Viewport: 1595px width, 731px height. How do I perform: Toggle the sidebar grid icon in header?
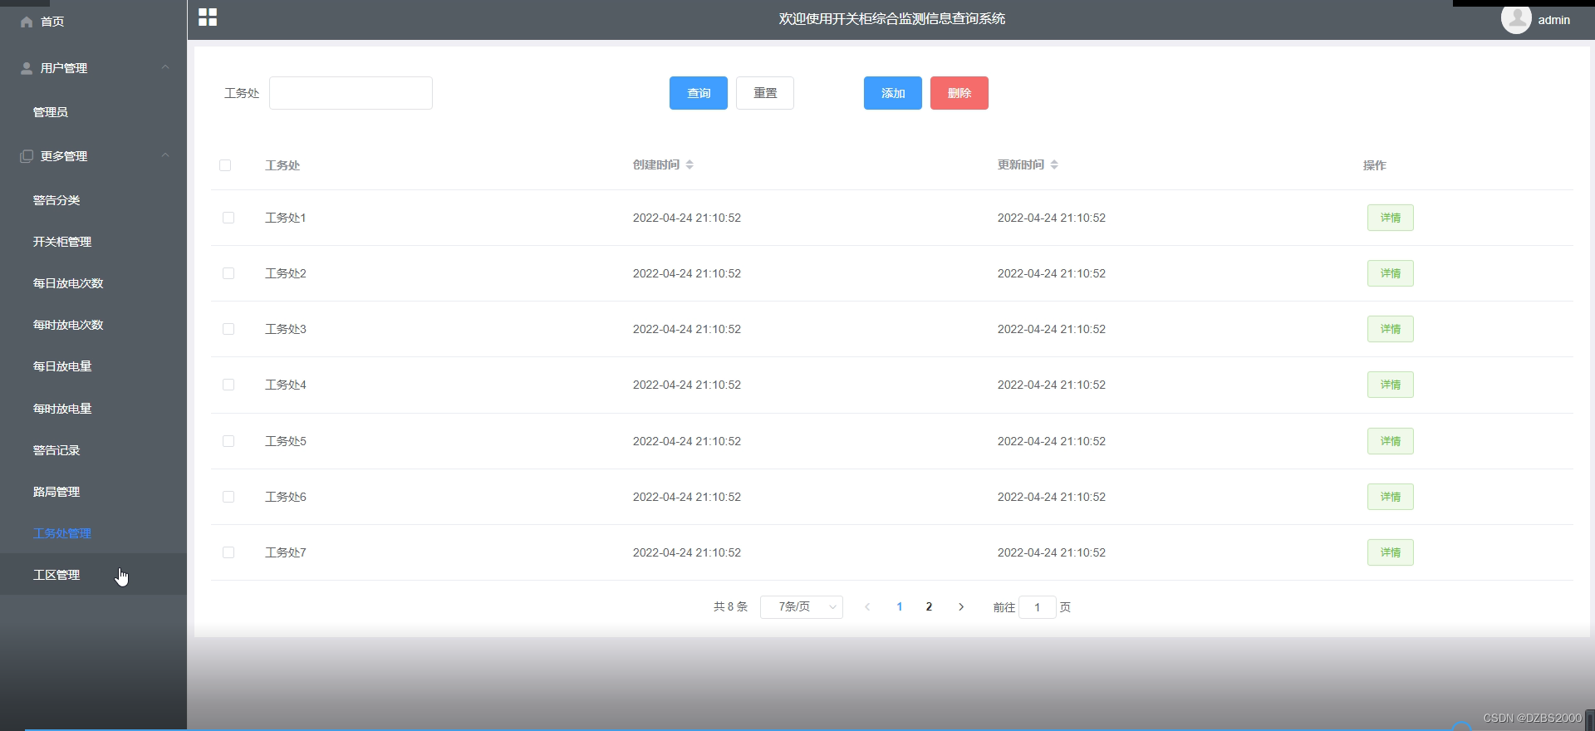pos(208,17)
